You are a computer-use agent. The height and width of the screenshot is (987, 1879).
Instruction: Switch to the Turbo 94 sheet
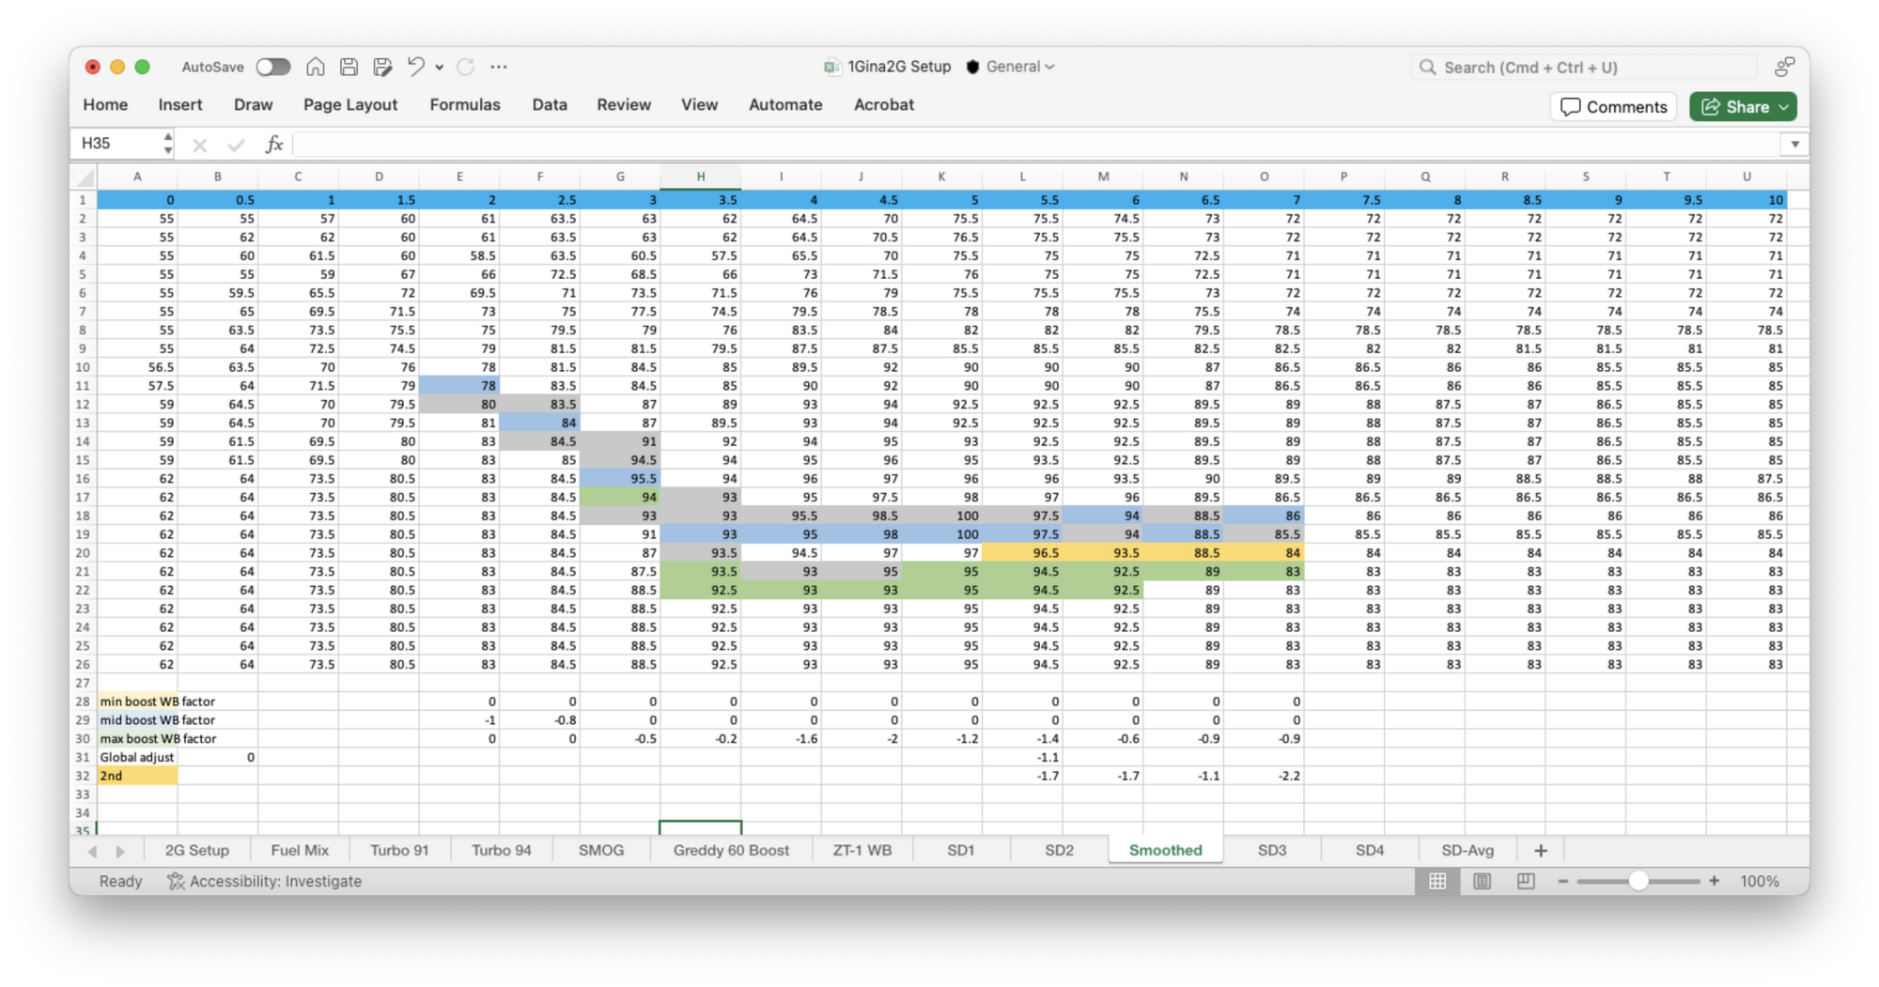tap(502, 851)
